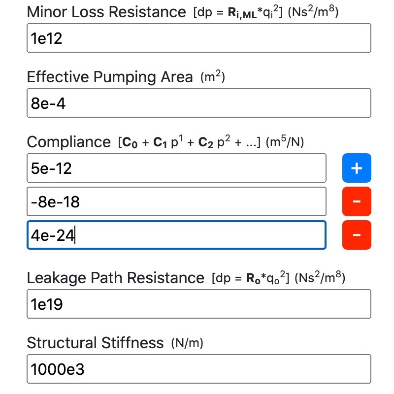Click the blue plus button to add compliance term
Viewport: 394px width, 394px height.
coord(357,168)
